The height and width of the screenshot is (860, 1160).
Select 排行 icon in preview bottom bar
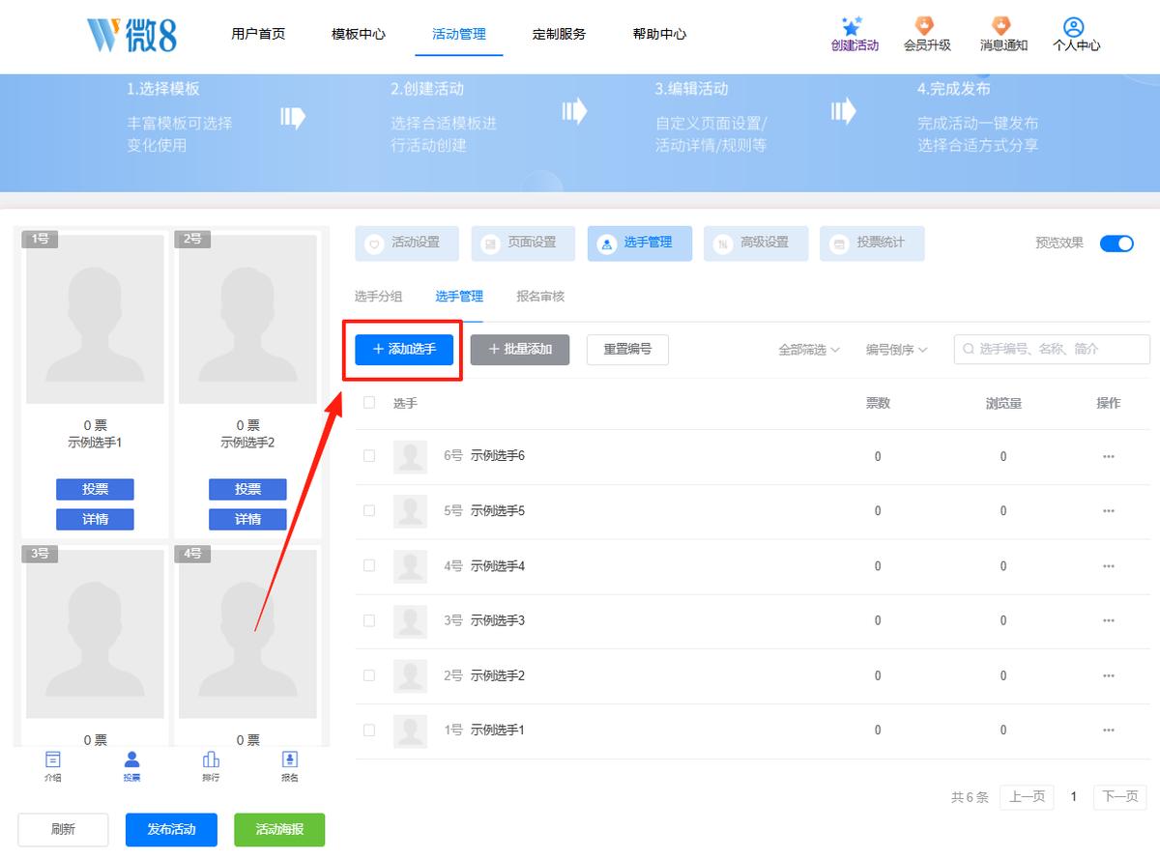[211, 760]
